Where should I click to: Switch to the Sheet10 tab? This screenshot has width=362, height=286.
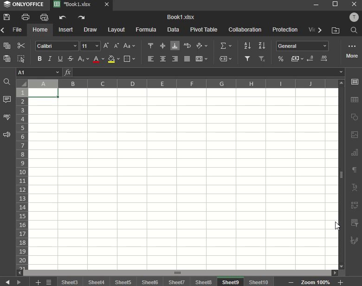click(259, 282)
